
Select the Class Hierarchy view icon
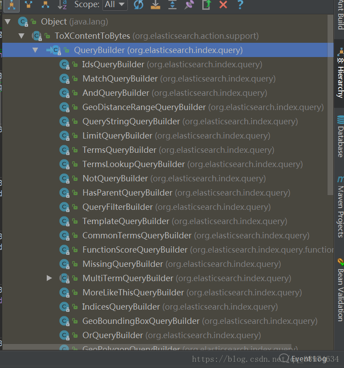pos(11,5)
